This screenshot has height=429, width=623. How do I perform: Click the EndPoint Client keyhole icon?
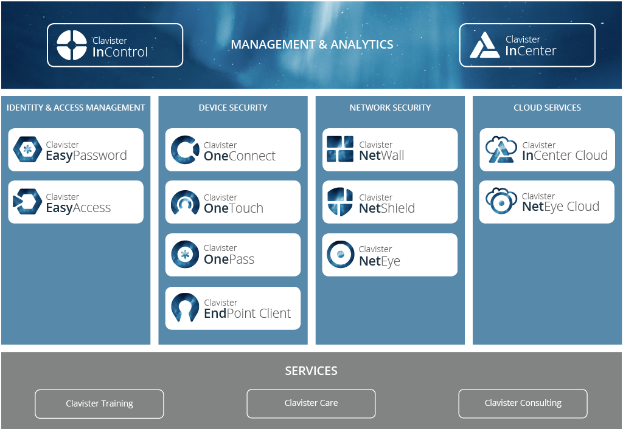point(185,307)
